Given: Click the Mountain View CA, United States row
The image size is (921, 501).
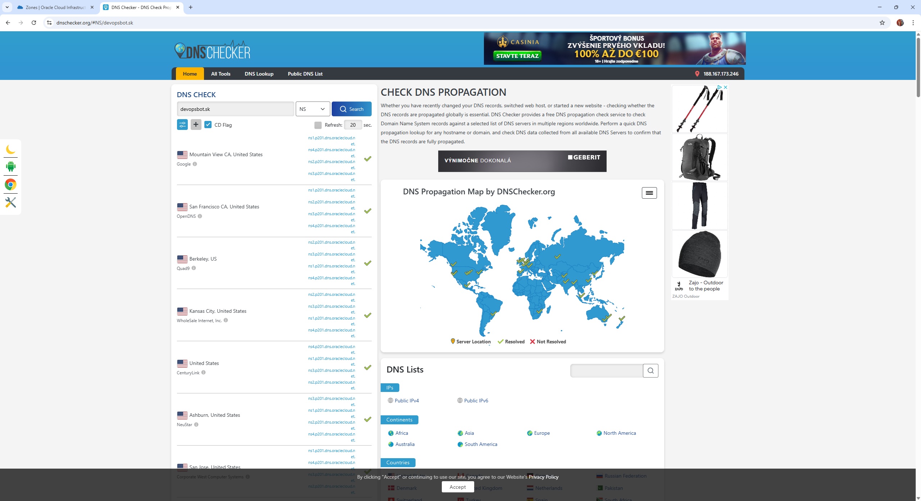Looking at the screenshot, I should [274, 159].
